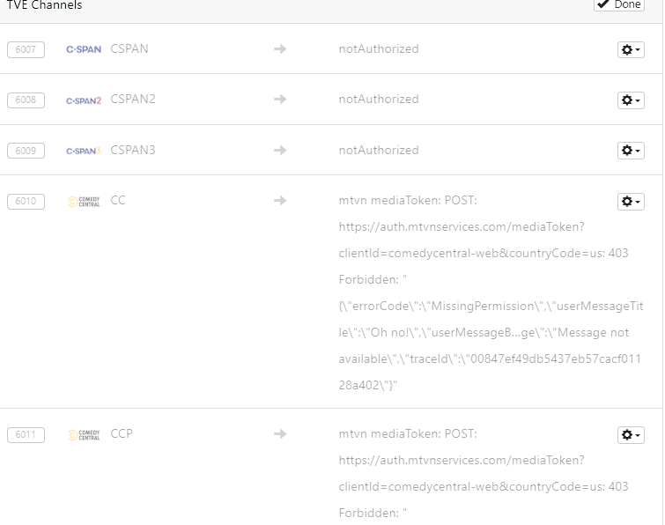Click the Done button at top right

[x=619, y=4]
